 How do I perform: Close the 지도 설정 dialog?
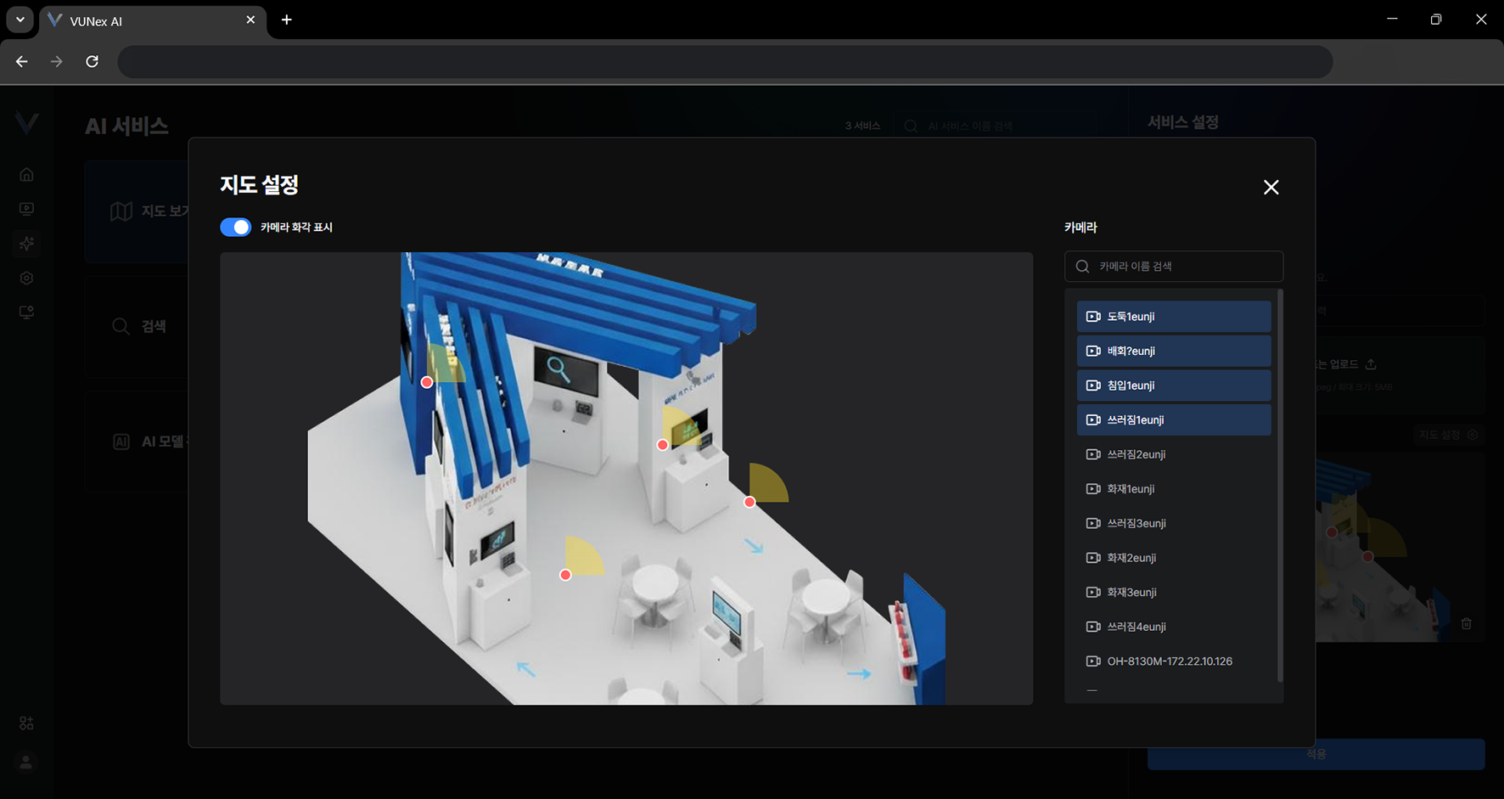(x=1271, y=188)
